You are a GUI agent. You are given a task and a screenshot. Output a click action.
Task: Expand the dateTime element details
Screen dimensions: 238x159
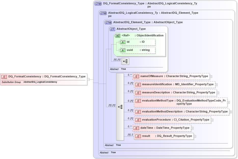tap(193, 128)
